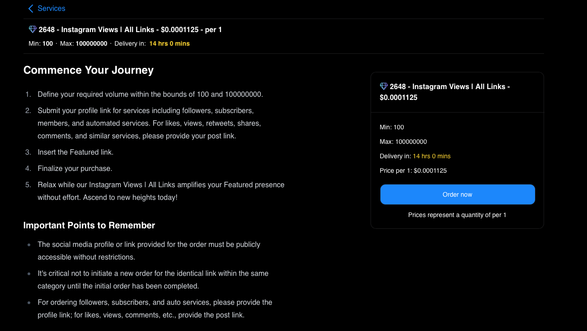The height and width of the screenshot is (331, 587).
Task: Click the header 'Max: 100000000' value
Action: pyautogui.click(x=91, y=44)
